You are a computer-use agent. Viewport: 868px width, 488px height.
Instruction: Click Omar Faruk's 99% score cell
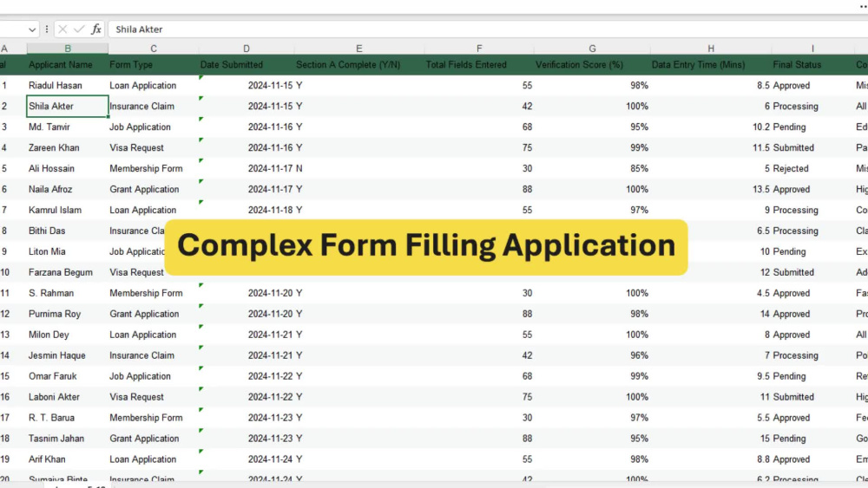tap(592, 376)
